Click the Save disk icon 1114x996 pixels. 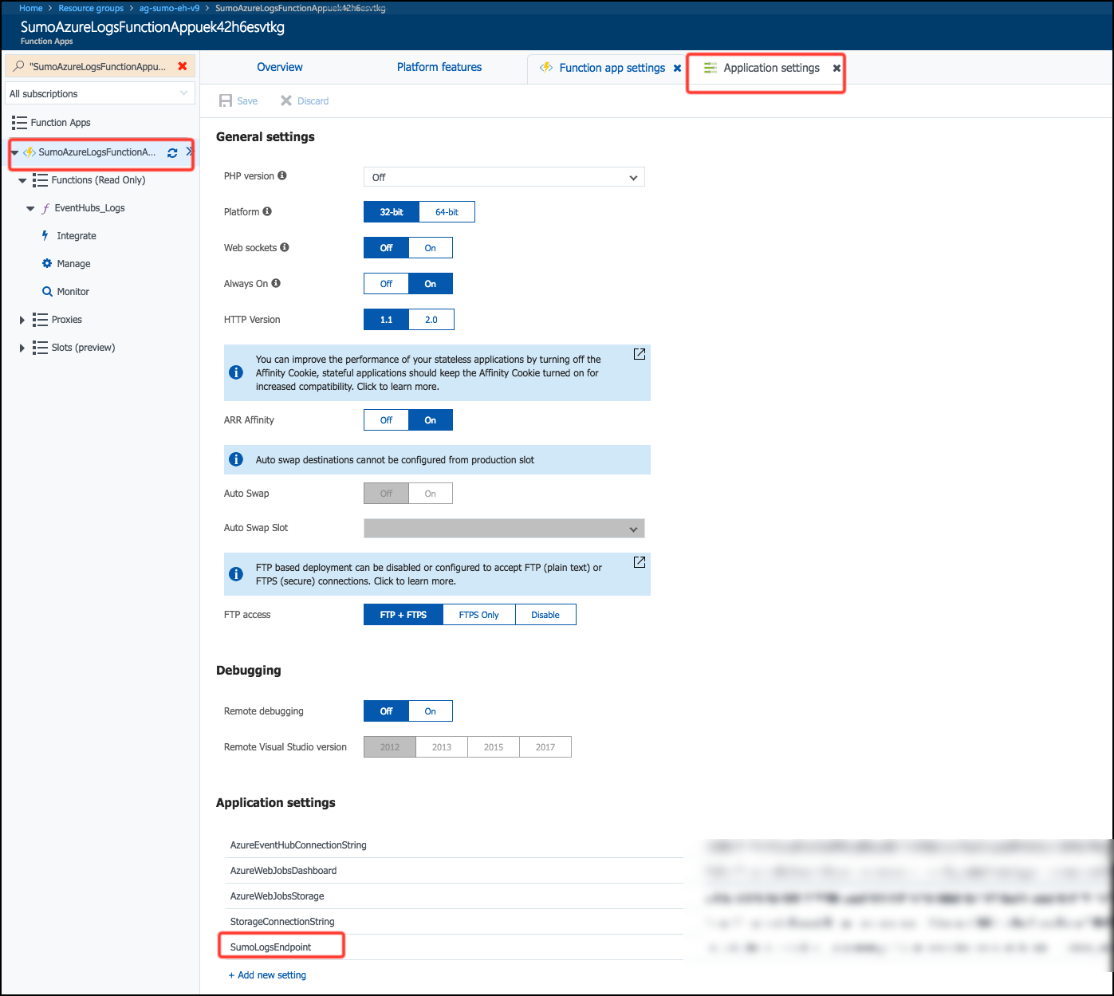pyautogui.click(x=226, y=101)
